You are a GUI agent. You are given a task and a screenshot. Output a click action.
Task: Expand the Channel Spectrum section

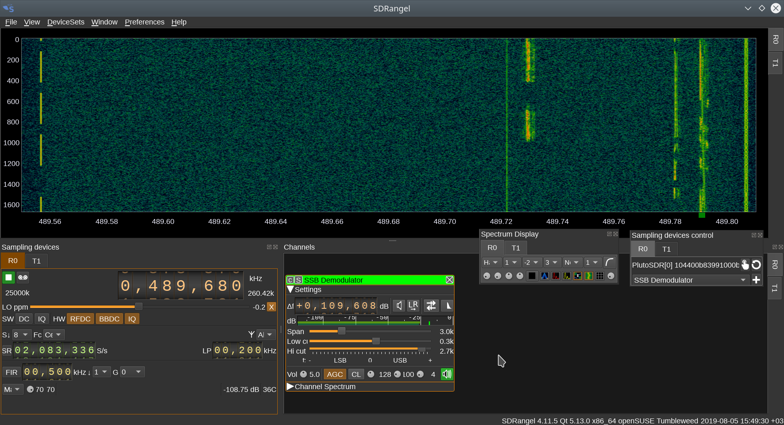tap(290, 387)
